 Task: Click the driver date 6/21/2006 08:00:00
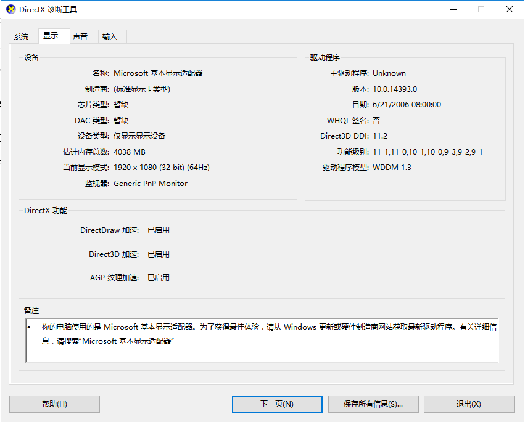pyautogui.click(x=407, y=105)
